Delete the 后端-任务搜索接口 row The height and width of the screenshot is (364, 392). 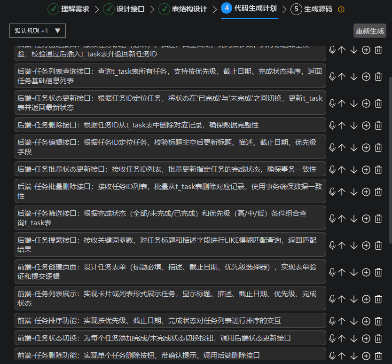[x=378, y=245]
